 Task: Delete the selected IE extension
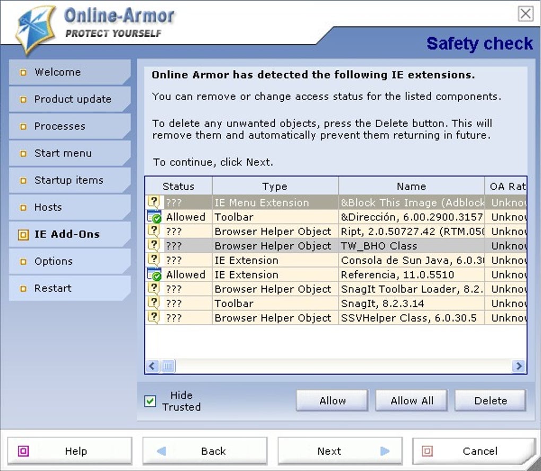click(490, 401)
